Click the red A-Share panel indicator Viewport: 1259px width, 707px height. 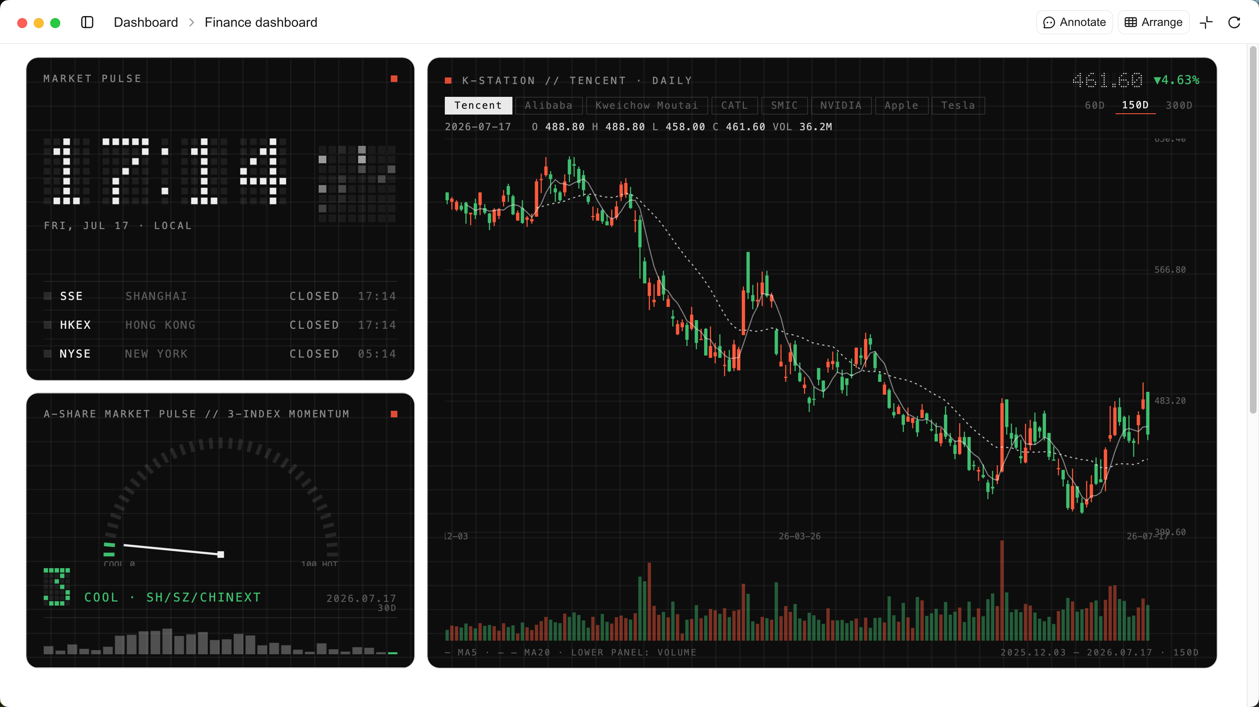click(x=394, y=414)
